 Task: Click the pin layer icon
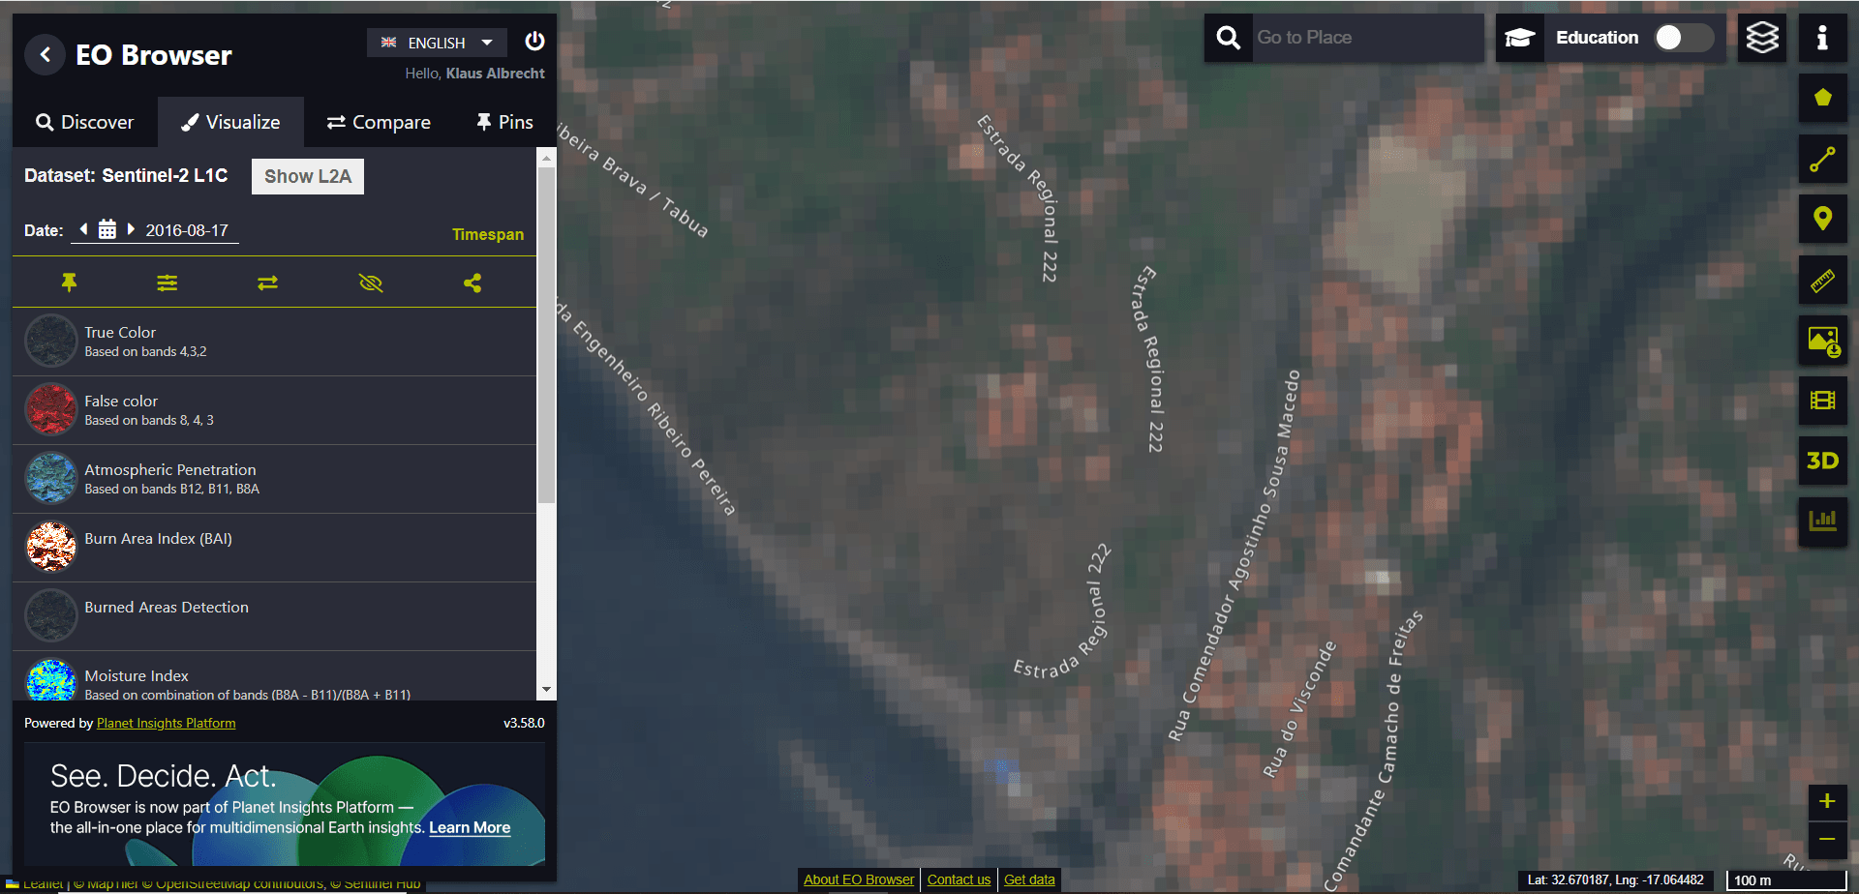pos(69,283)
